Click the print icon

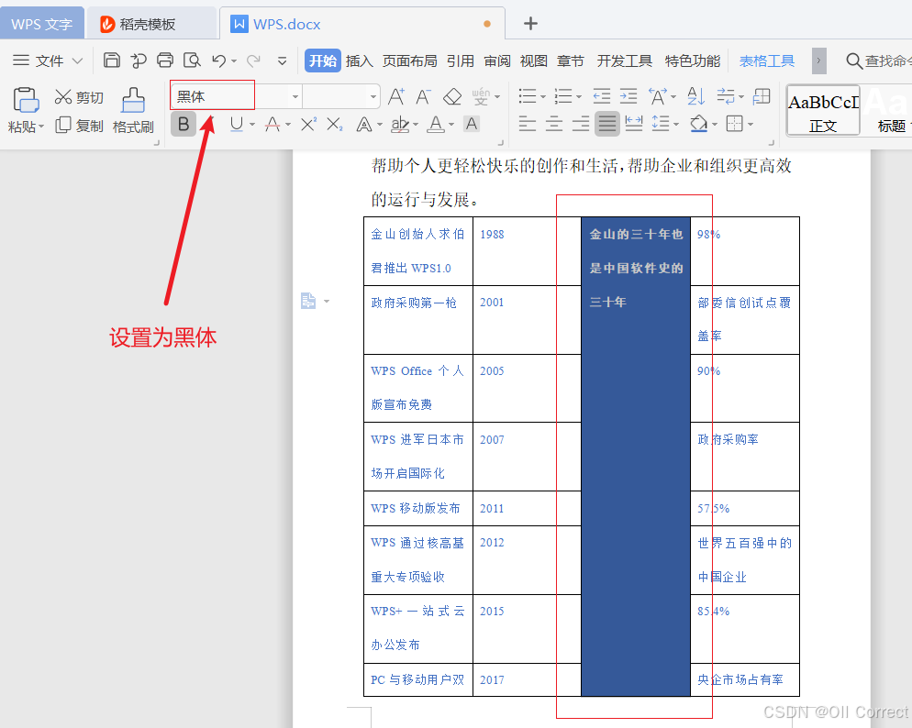[165, 60]
